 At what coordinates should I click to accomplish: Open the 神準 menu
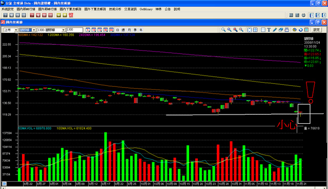[158, 9]
